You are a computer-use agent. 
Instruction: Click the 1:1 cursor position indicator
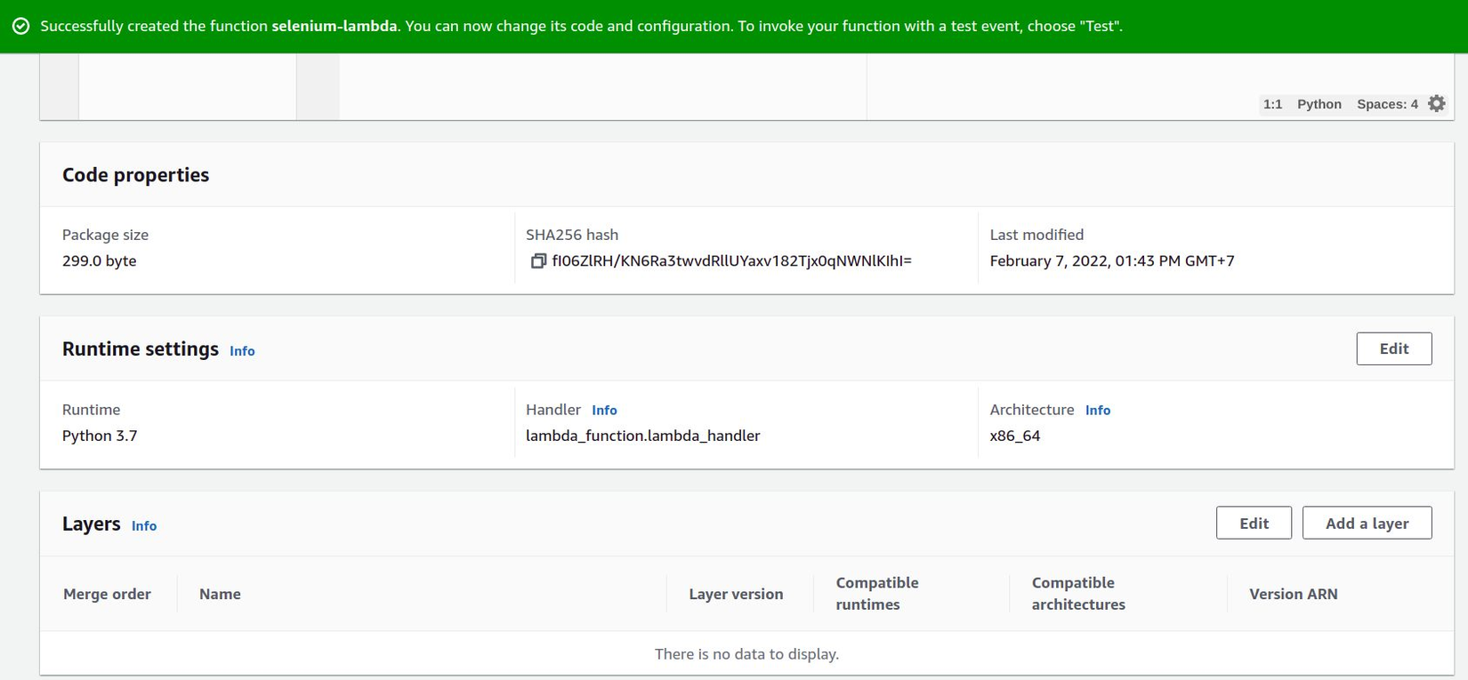click(1272, 104)
